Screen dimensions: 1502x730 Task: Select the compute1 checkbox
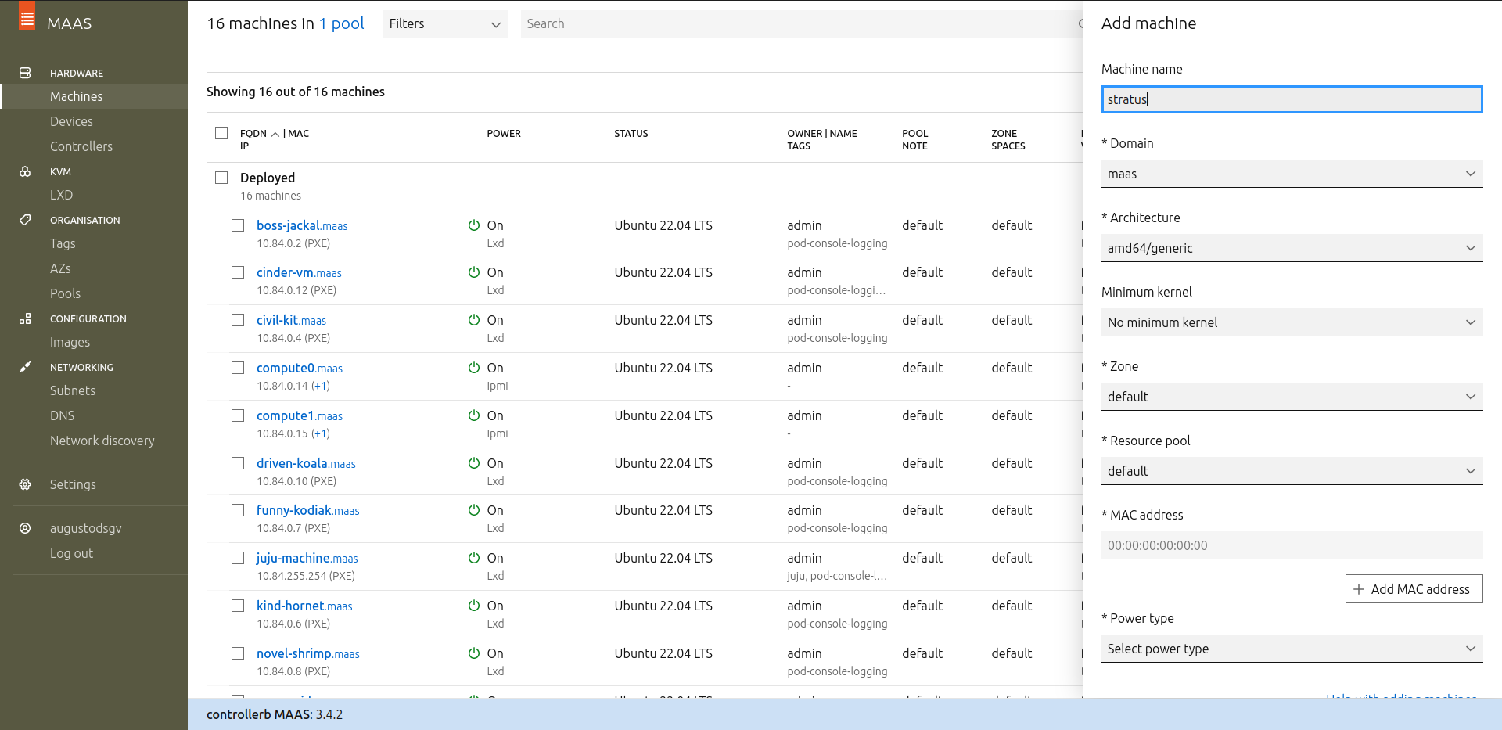[238, 415]
